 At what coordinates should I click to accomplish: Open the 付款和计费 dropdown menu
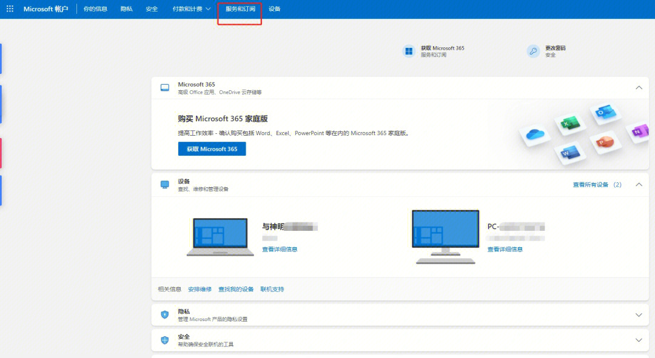coord(191,8)
